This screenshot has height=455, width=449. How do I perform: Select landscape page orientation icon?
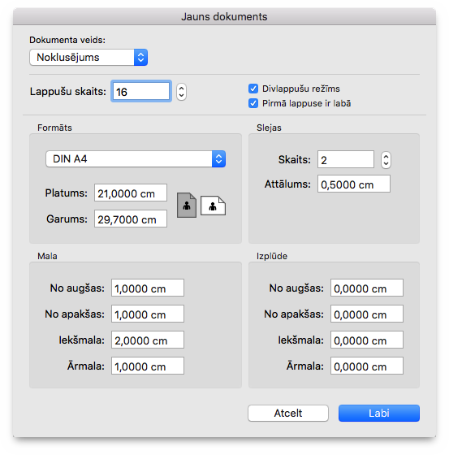coord(213,206)
